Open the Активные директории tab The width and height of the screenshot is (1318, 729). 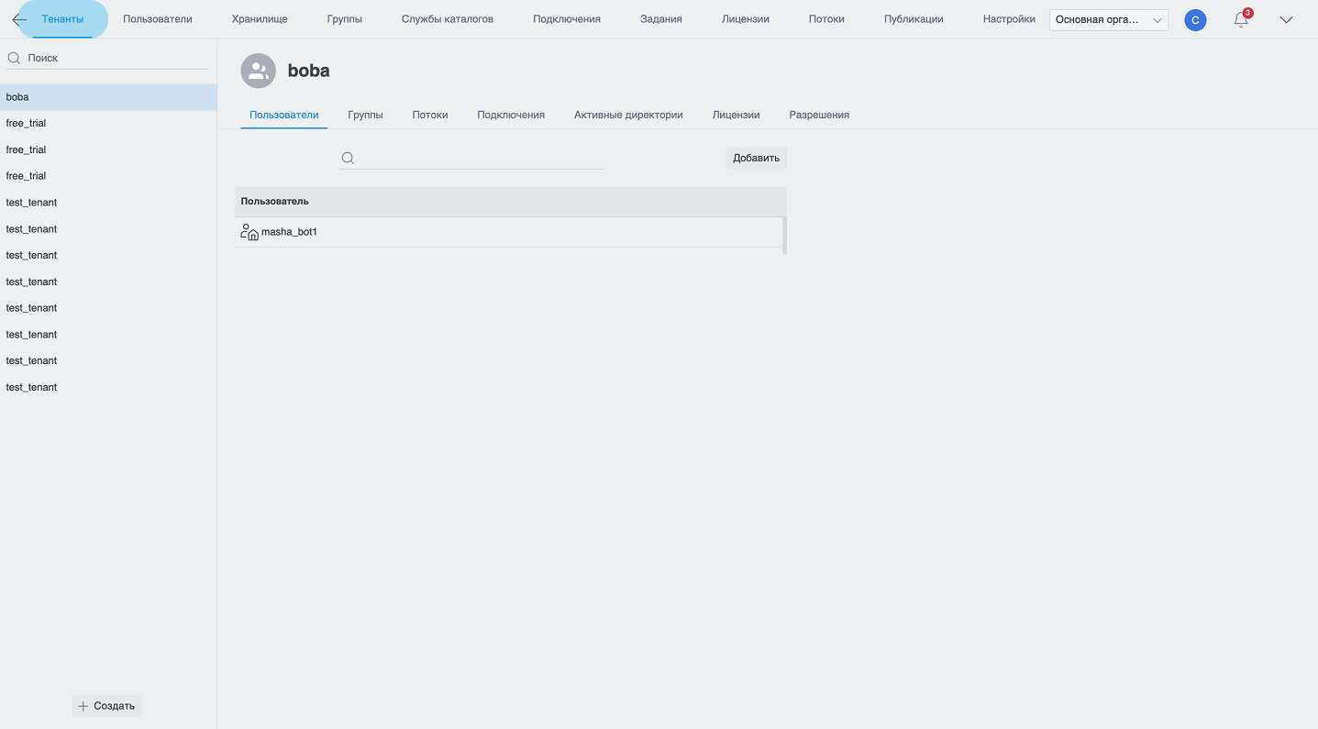[628, 115]
